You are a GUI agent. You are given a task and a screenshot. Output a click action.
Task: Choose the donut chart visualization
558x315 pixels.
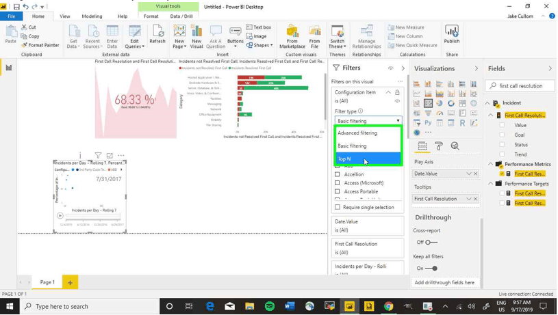tap(451, 103)
